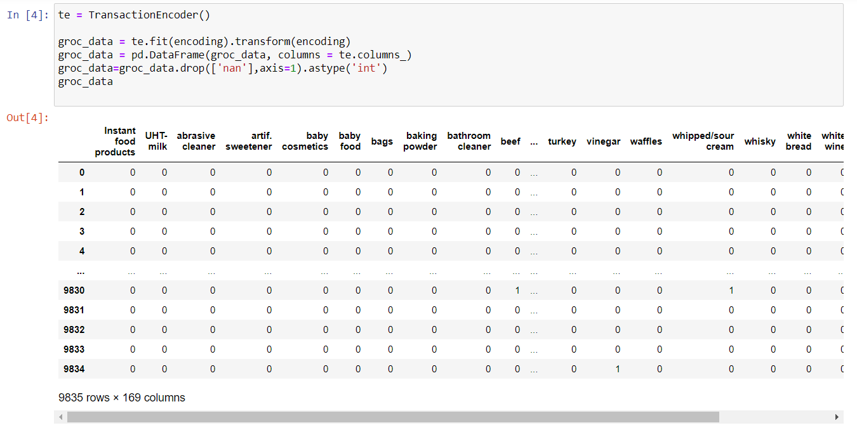Click the left arrow of the horizontal scrollbar
Screen dimensions: 857x430
(x=60, y=417)
